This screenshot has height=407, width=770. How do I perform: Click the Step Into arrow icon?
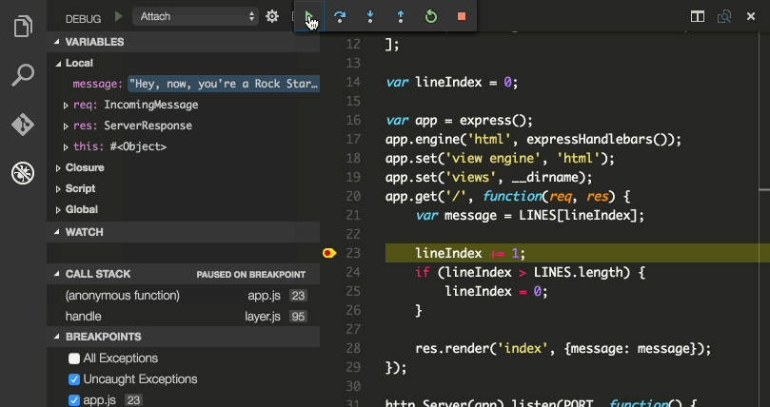(x=370, y=17)
